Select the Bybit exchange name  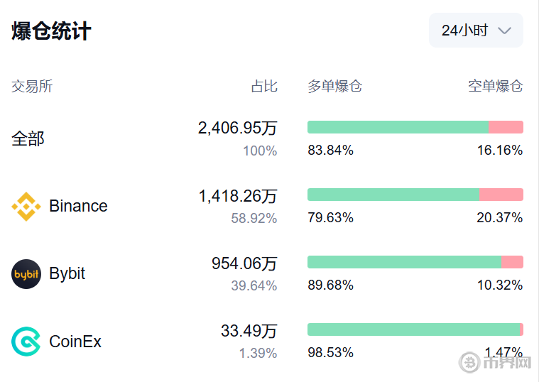[67, 274]
